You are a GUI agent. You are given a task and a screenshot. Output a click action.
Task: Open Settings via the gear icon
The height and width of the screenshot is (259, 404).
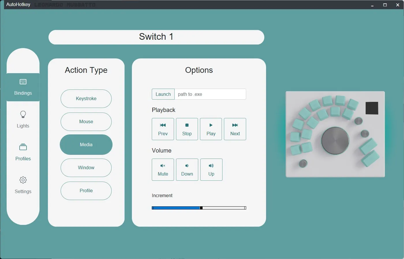coord(23,180)
